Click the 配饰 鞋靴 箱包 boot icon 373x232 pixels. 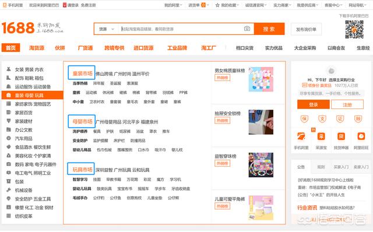(9, 78)
